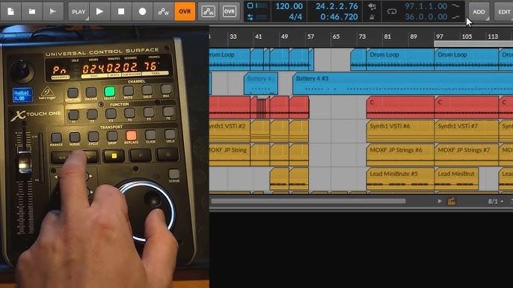The image size is (513, 288).
Task: Toggle arranger automation write next to record
Action: click(x=163, y=11)
